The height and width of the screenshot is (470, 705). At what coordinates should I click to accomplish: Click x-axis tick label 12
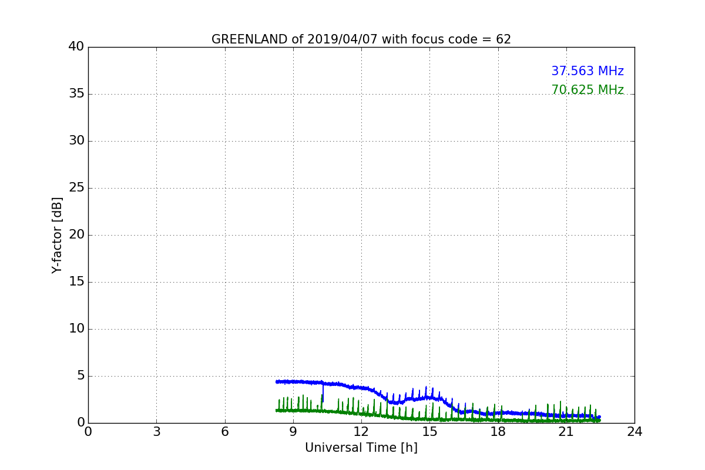(x=361, y=432)
